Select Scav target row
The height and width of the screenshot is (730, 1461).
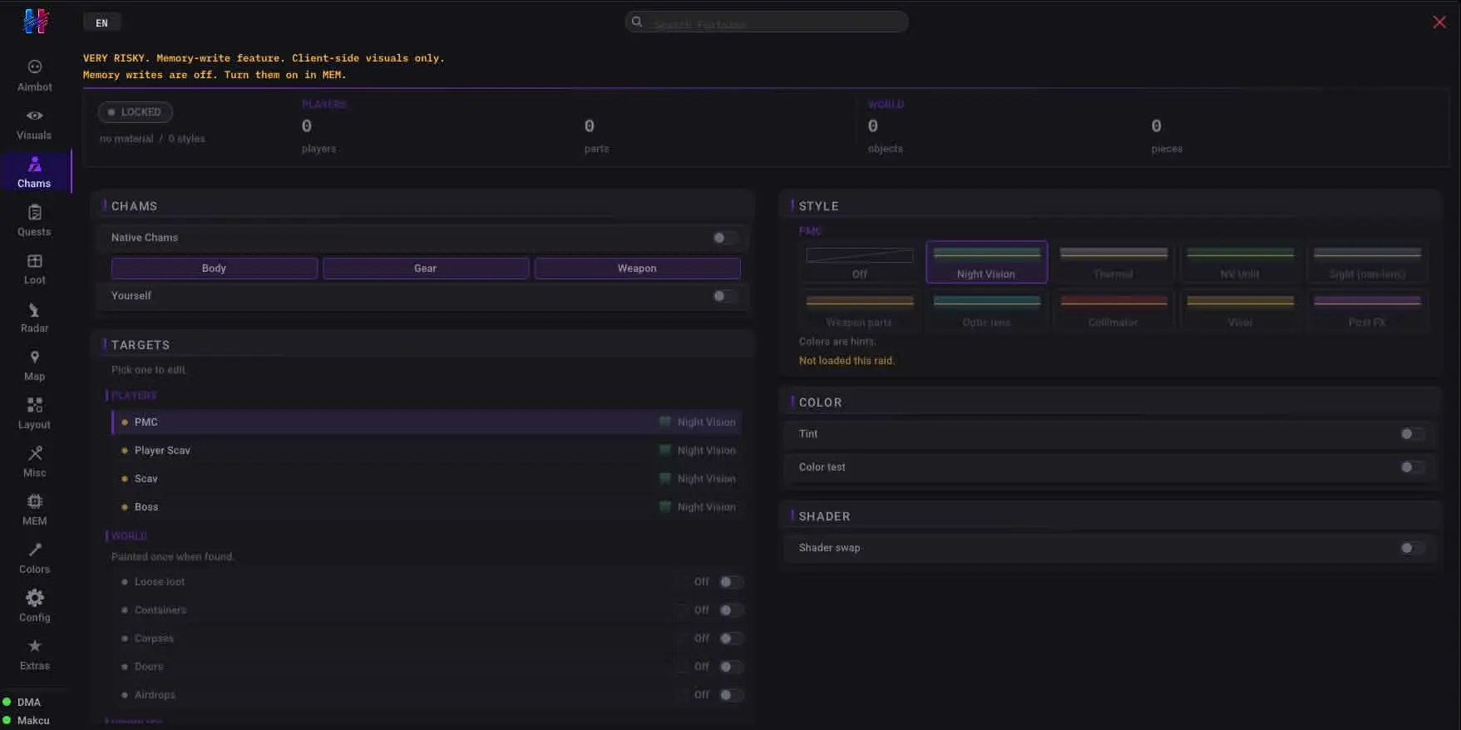[427, 479]
